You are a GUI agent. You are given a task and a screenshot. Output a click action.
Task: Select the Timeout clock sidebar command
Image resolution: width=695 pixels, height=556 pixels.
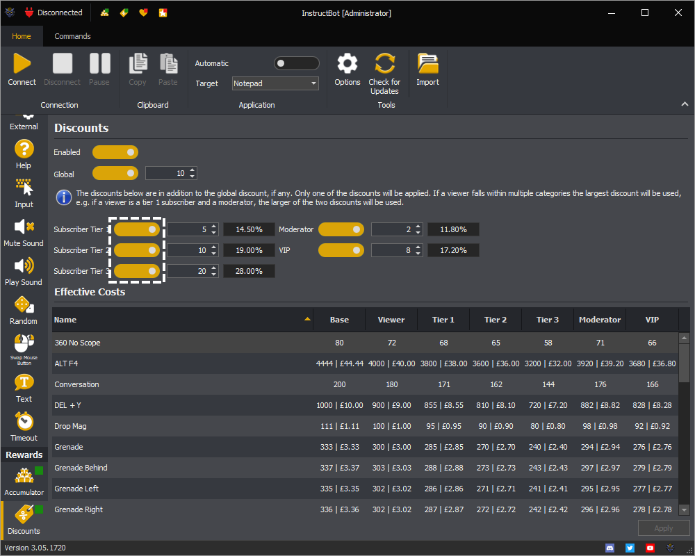tap(24, 427)
